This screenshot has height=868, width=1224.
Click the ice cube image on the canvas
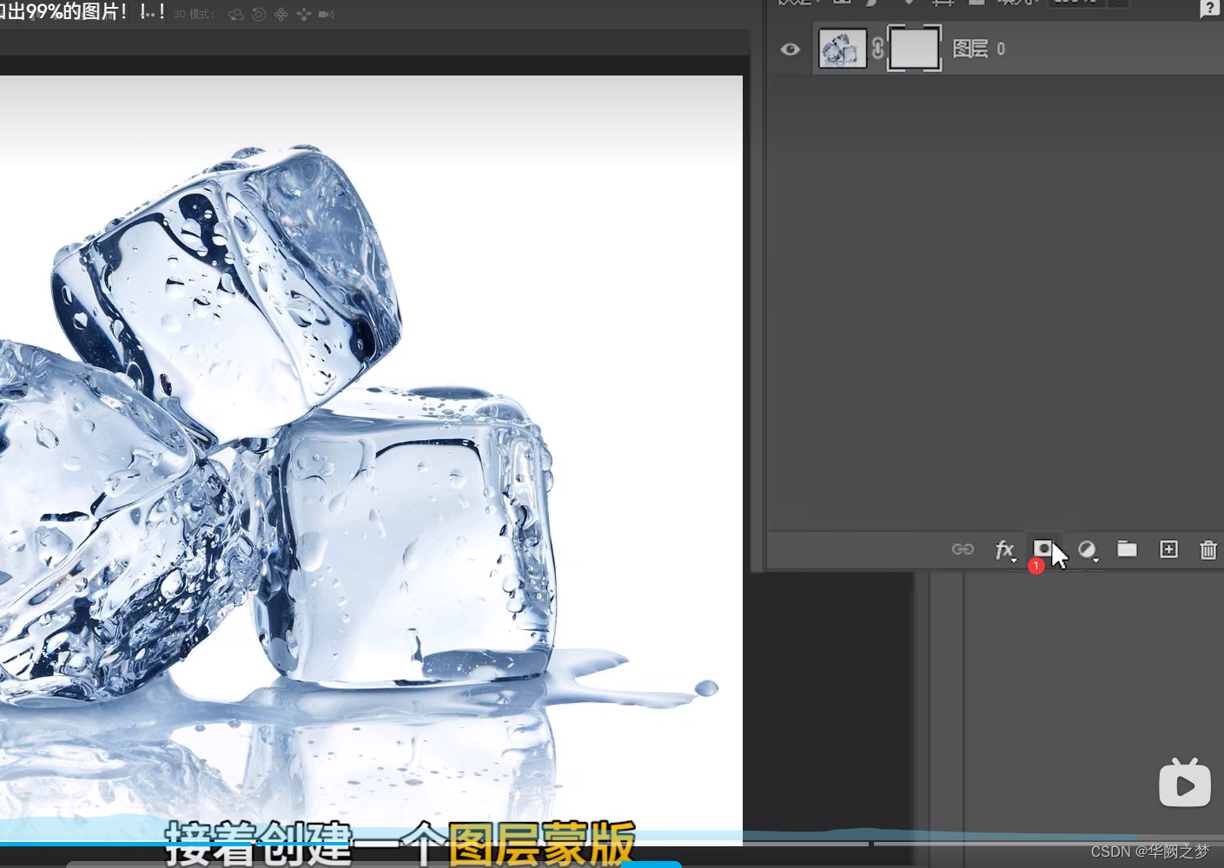point(371,460)
